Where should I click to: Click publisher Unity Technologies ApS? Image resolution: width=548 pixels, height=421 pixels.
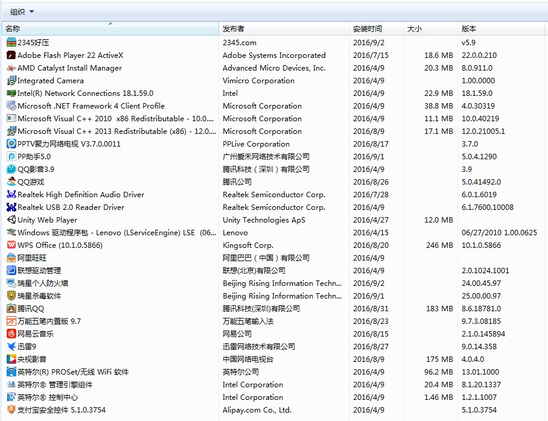coord(264,220)
